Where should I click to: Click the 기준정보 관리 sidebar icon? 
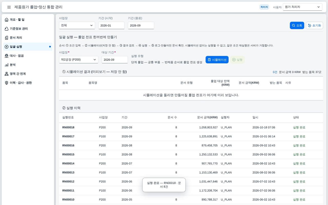click(7, 29)
